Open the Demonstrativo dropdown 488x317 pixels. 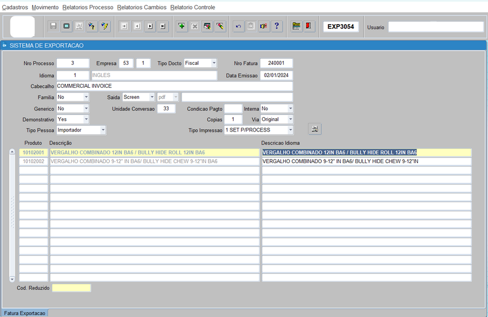point(86,119)
